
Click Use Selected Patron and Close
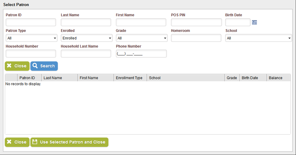[x=69, y=142]
